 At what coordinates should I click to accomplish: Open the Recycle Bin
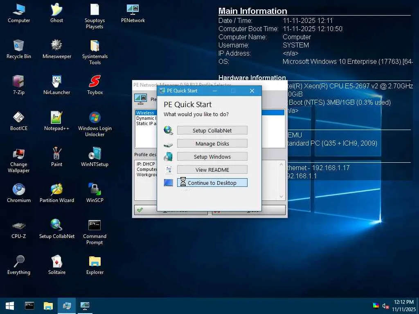click(19, 49)
